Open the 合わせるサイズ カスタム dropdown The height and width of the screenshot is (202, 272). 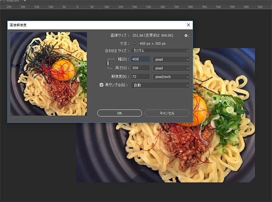click(x=160, y=51)
